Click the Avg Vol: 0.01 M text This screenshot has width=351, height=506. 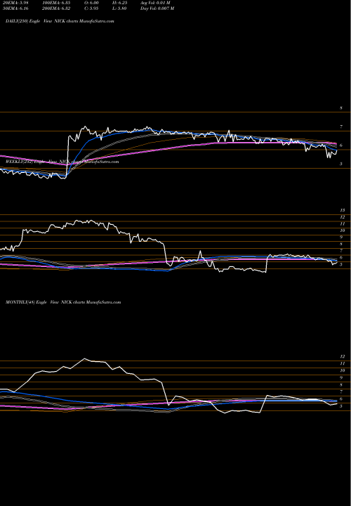[155, 3]
